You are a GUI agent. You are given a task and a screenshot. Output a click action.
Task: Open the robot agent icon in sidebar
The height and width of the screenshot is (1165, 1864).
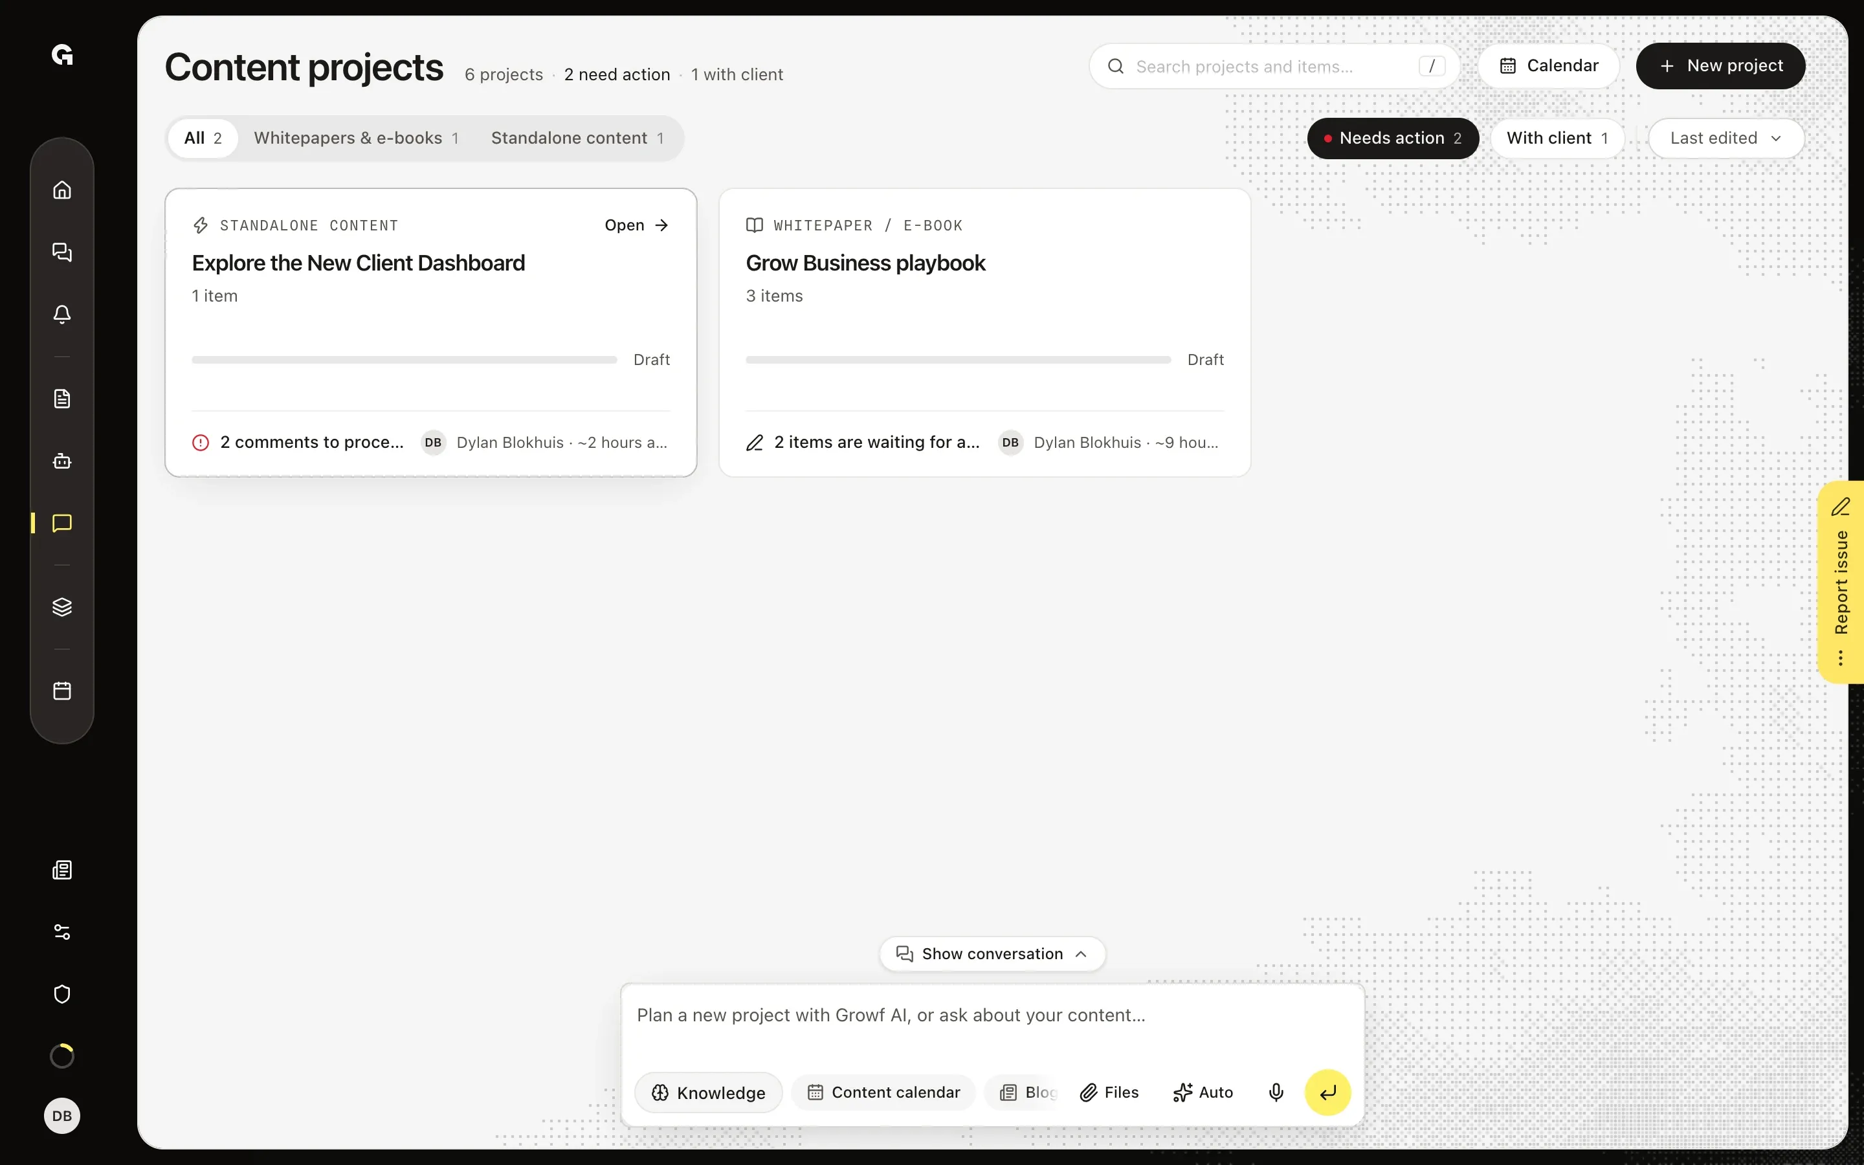click(62, 461)
